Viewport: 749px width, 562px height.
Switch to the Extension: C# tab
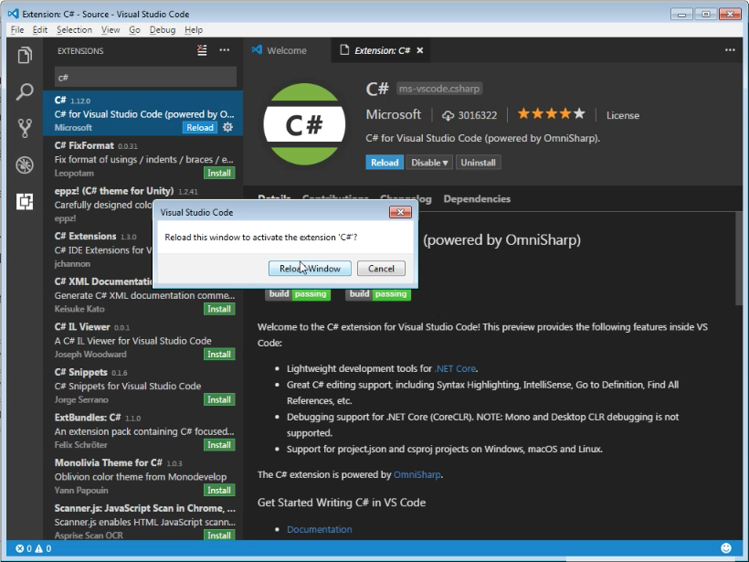(381, 50)
